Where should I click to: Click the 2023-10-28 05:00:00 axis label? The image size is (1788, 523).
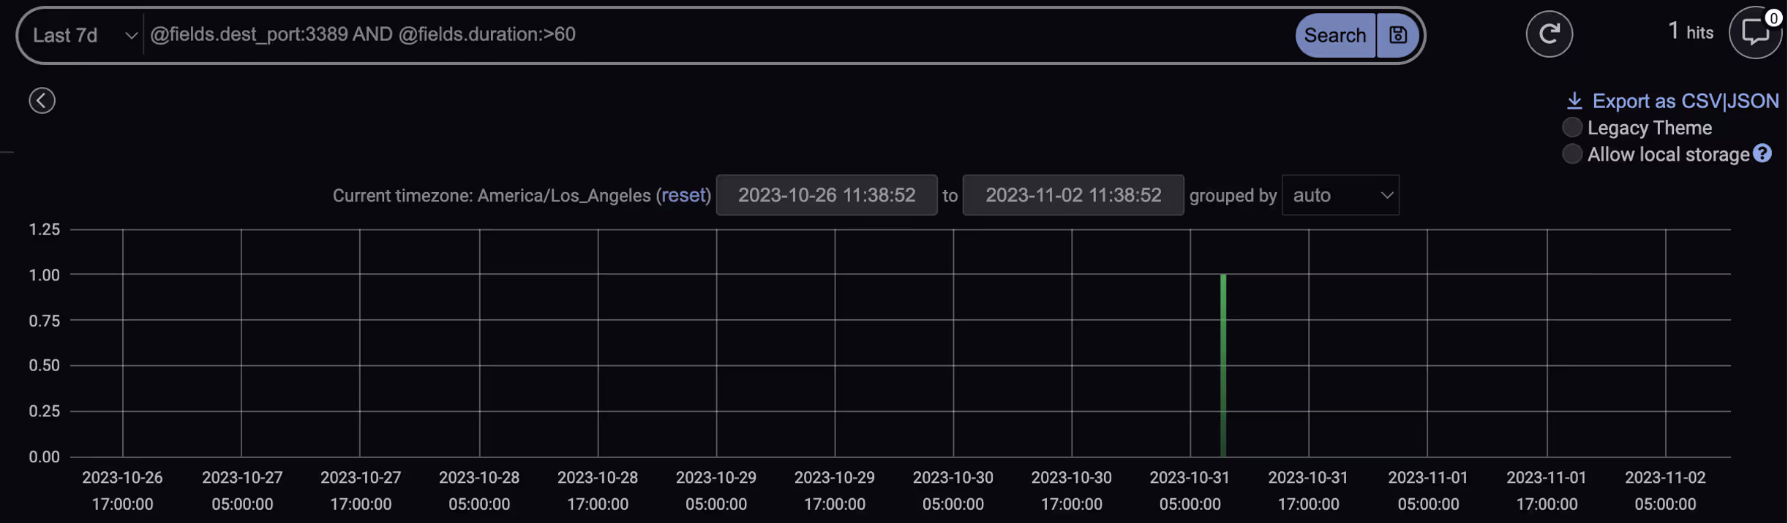click(479, 491)
